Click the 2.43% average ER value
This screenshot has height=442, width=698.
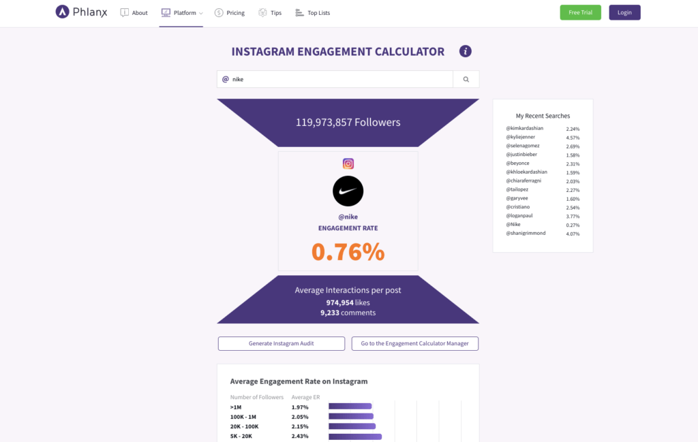(300, 437)
